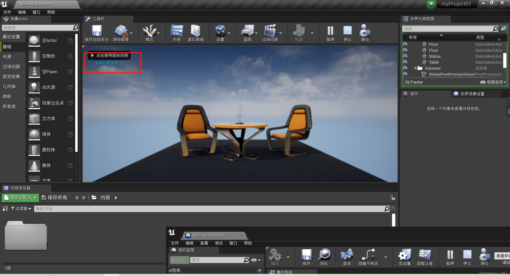Pause simulation with main toolbar 暂停

330,31
